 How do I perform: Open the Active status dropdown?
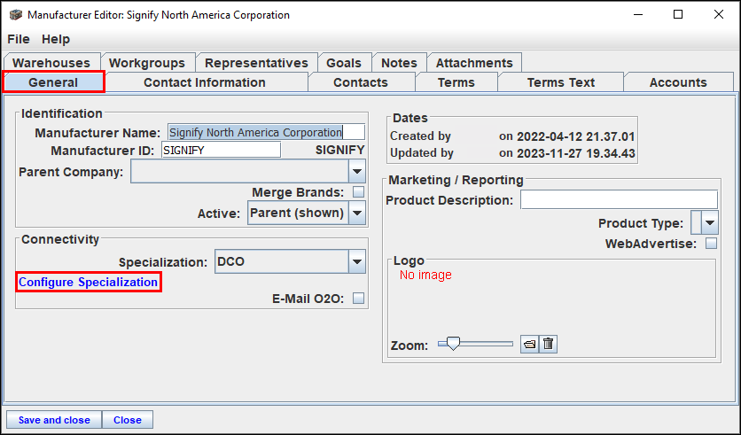[357, 213]
